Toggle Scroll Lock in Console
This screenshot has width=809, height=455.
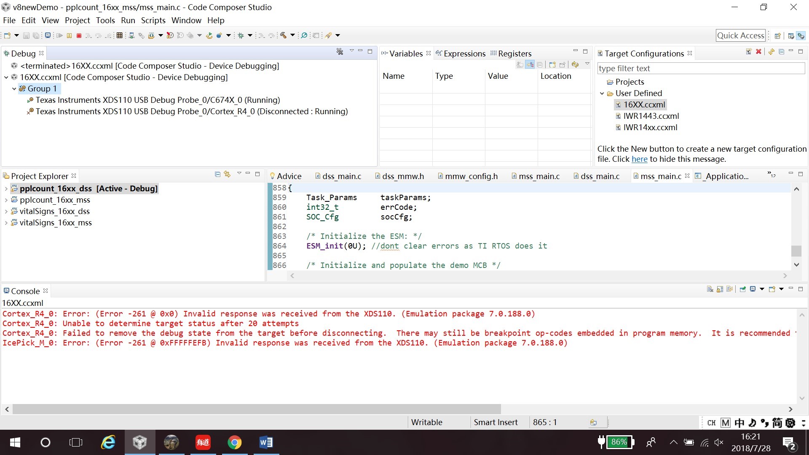point(720,289)
